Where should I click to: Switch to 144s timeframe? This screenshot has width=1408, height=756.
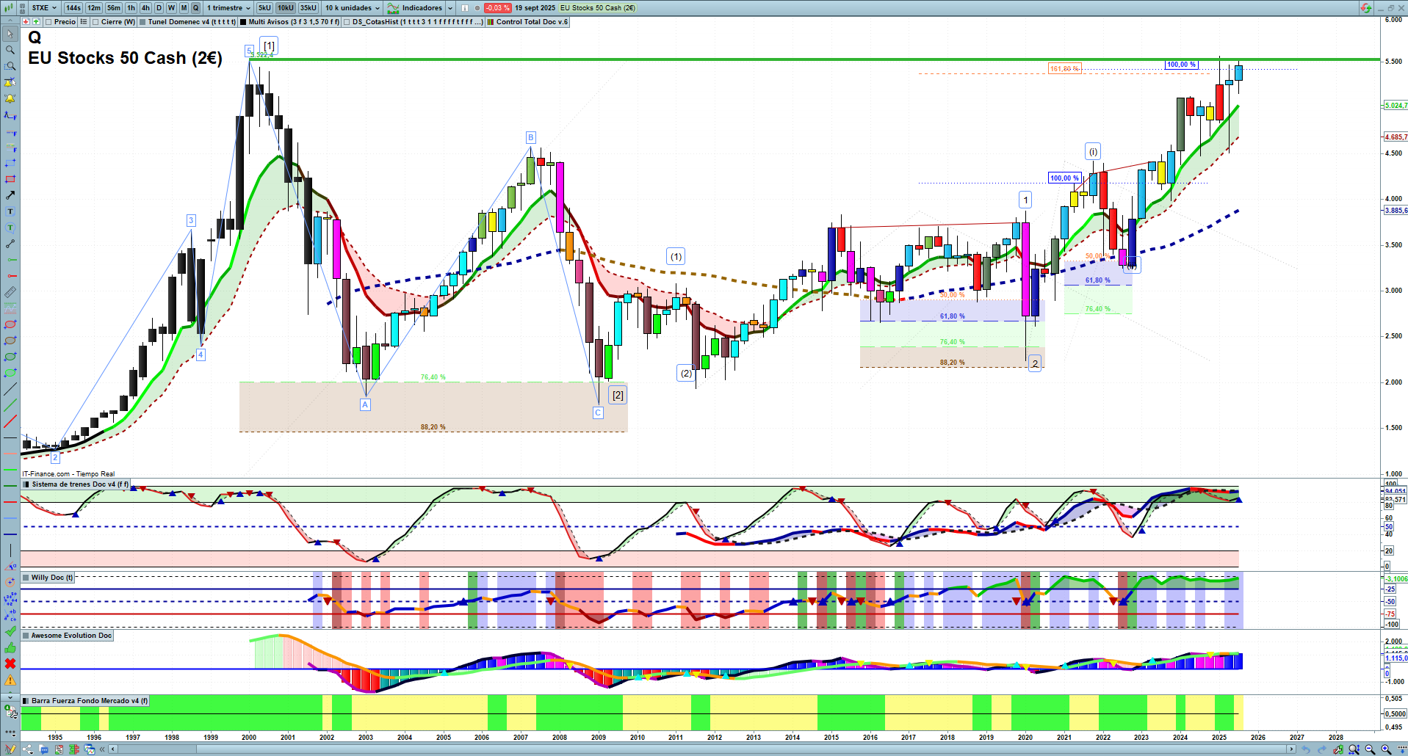click(x=73, y=8)
